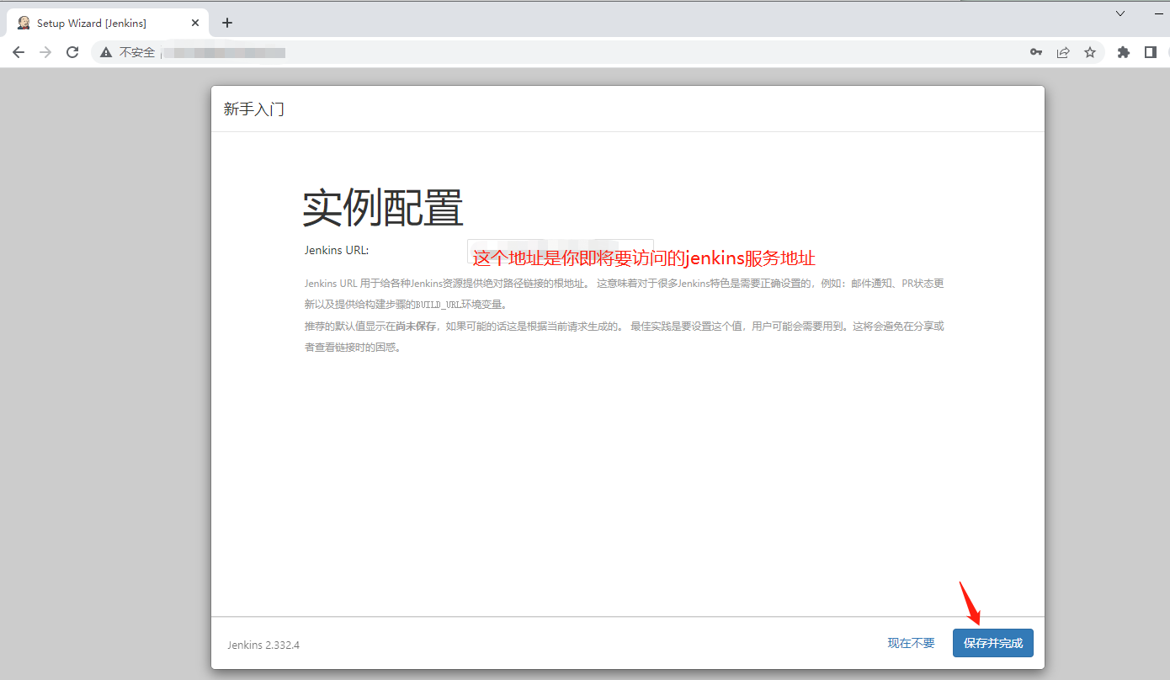This screenshot has height=680, width=1170.
Task: Click the Jenkins URL: label
Action: (337, 250)
